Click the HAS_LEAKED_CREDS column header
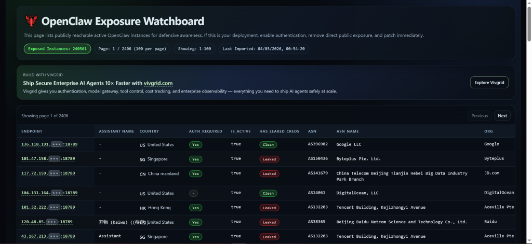The height and width of the screenshot is (244, 532). 279,131
